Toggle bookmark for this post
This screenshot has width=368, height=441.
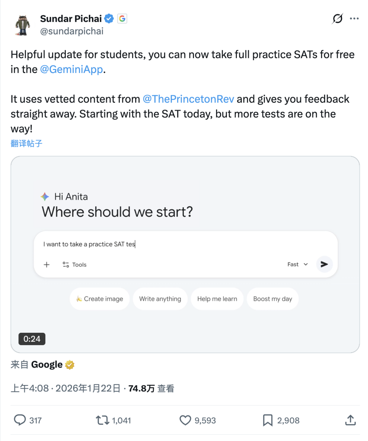click(268, 420)
